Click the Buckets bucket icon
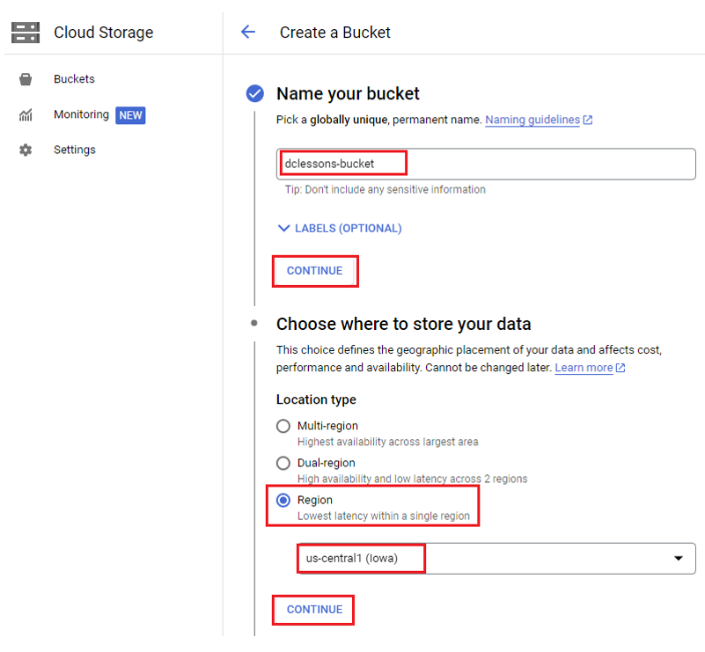This screenshot has height=652, width=705. tap(26, 79)
